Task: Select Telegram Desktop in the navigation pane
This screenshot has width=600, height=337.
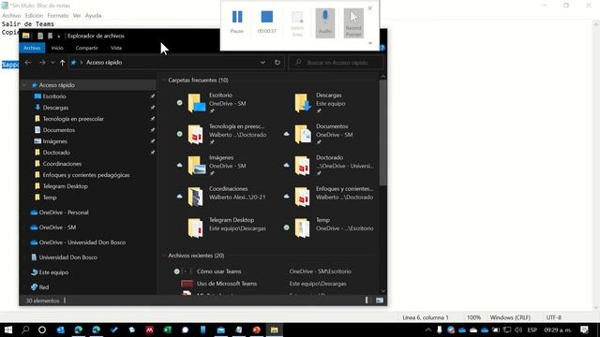Action: [x=65, y=186]
